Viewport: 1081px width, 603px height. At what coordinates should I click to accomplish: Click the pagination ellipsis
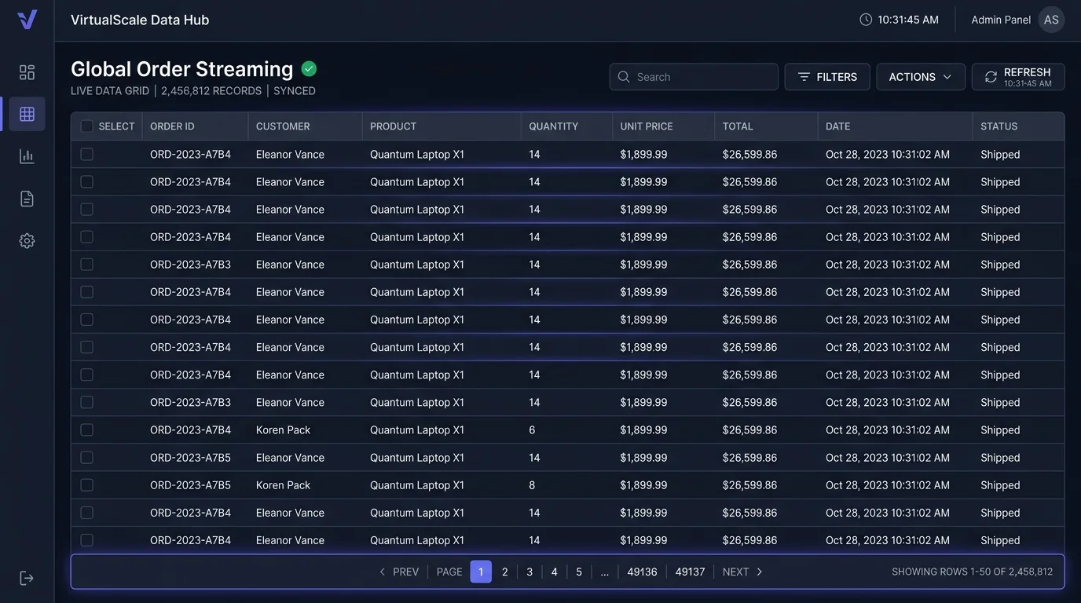pos(604,572)
